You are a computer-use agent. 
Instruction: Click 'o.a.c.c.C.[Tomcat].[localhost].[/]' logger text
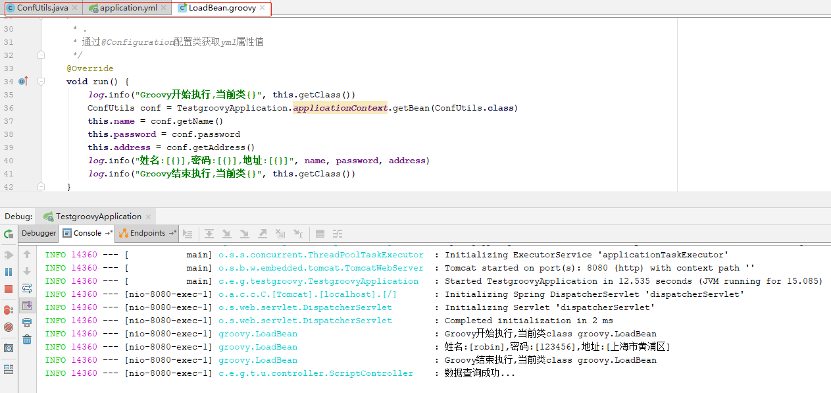point(308,294)
